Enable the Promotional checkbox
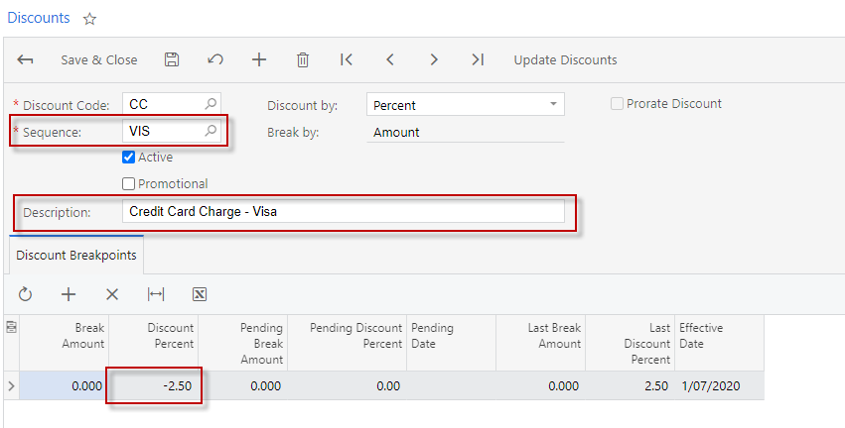This screenshot has height=428, width=845. (128, 183)
